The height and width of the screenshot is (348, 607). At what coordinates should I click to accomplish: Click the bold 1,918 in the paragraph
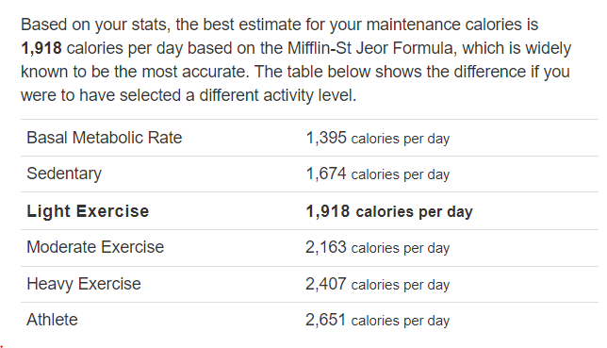(x=41, y=48)
